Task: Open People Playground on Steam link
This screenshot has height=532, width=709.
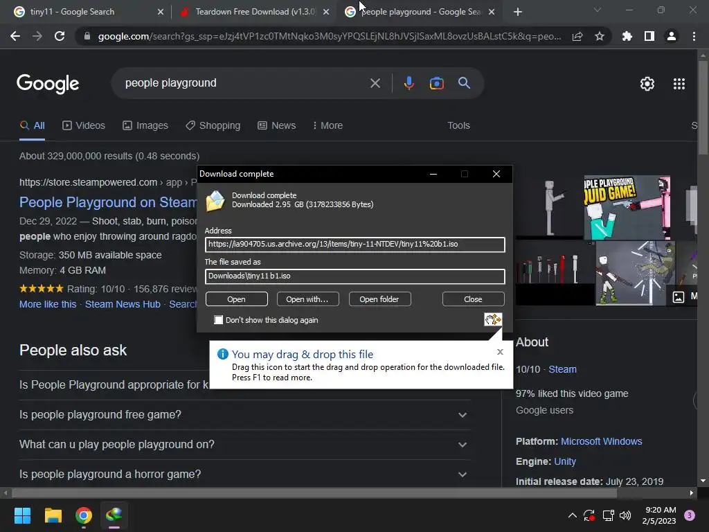Action: point(108,202)
